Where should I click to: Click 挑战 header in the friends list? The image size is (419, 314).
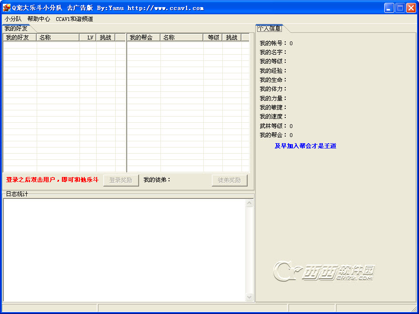(105, 38)
